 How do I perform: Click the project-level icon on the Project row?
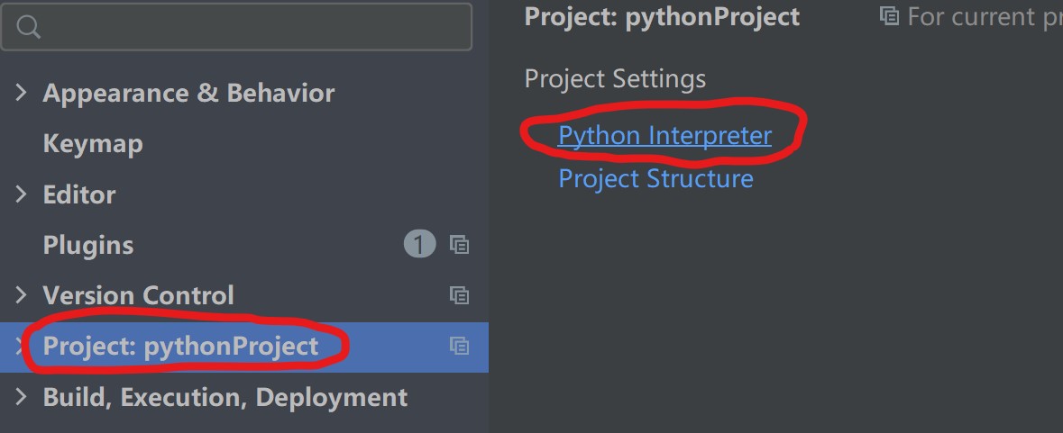coord(460,347)
